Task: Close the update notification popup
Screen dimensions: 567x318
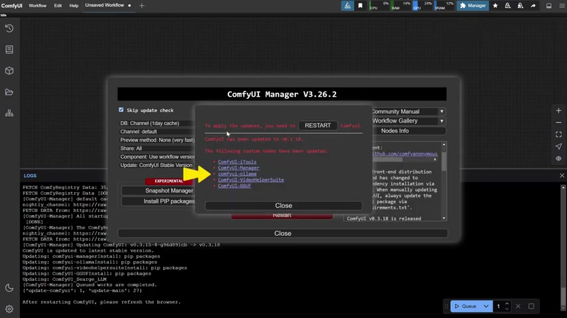Action: (283, 205)
